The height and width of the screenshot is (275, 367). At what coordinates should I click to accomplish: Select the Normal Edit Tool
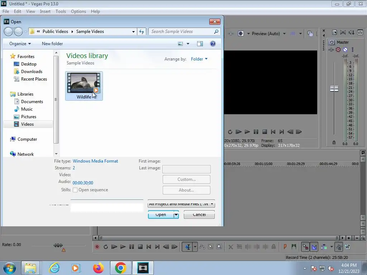[188, 247]
